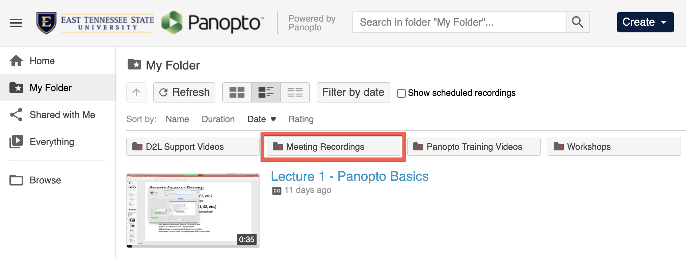Switch to grid view layout
The width and height of the screenshot is (686, 259).
coord(237,92)
